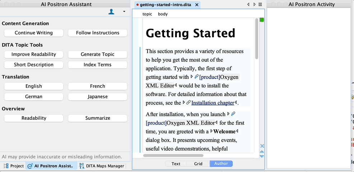Open the Project side tab
The width and height of the screenshot is (354, 172).
coord(14,166)
